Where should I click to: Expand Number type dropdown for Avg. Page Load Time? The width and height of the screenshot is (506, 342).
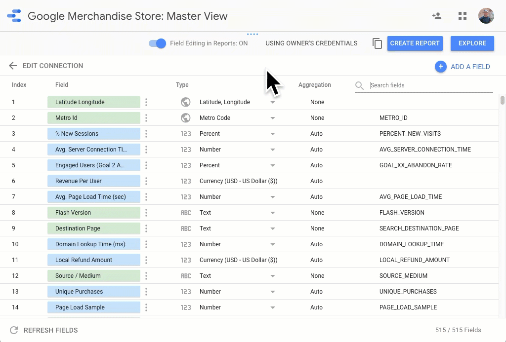click(x=273, y=197)
